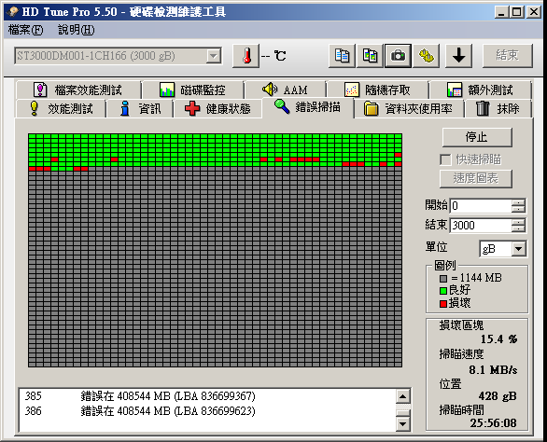This screenshot has width=547, height=442.
Task: Click the red 損壞 legend swatch
Action: 443,304
